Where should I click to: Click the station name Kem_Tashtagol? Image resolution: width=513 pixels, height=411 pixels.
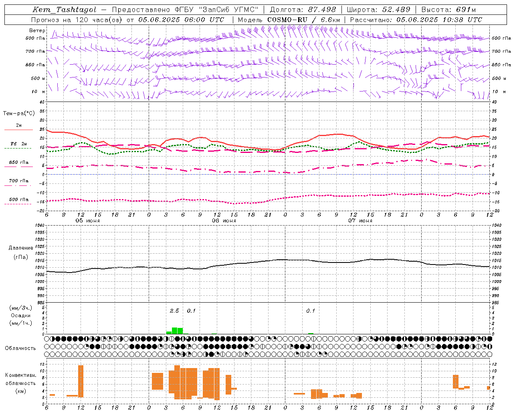[65, 10]
